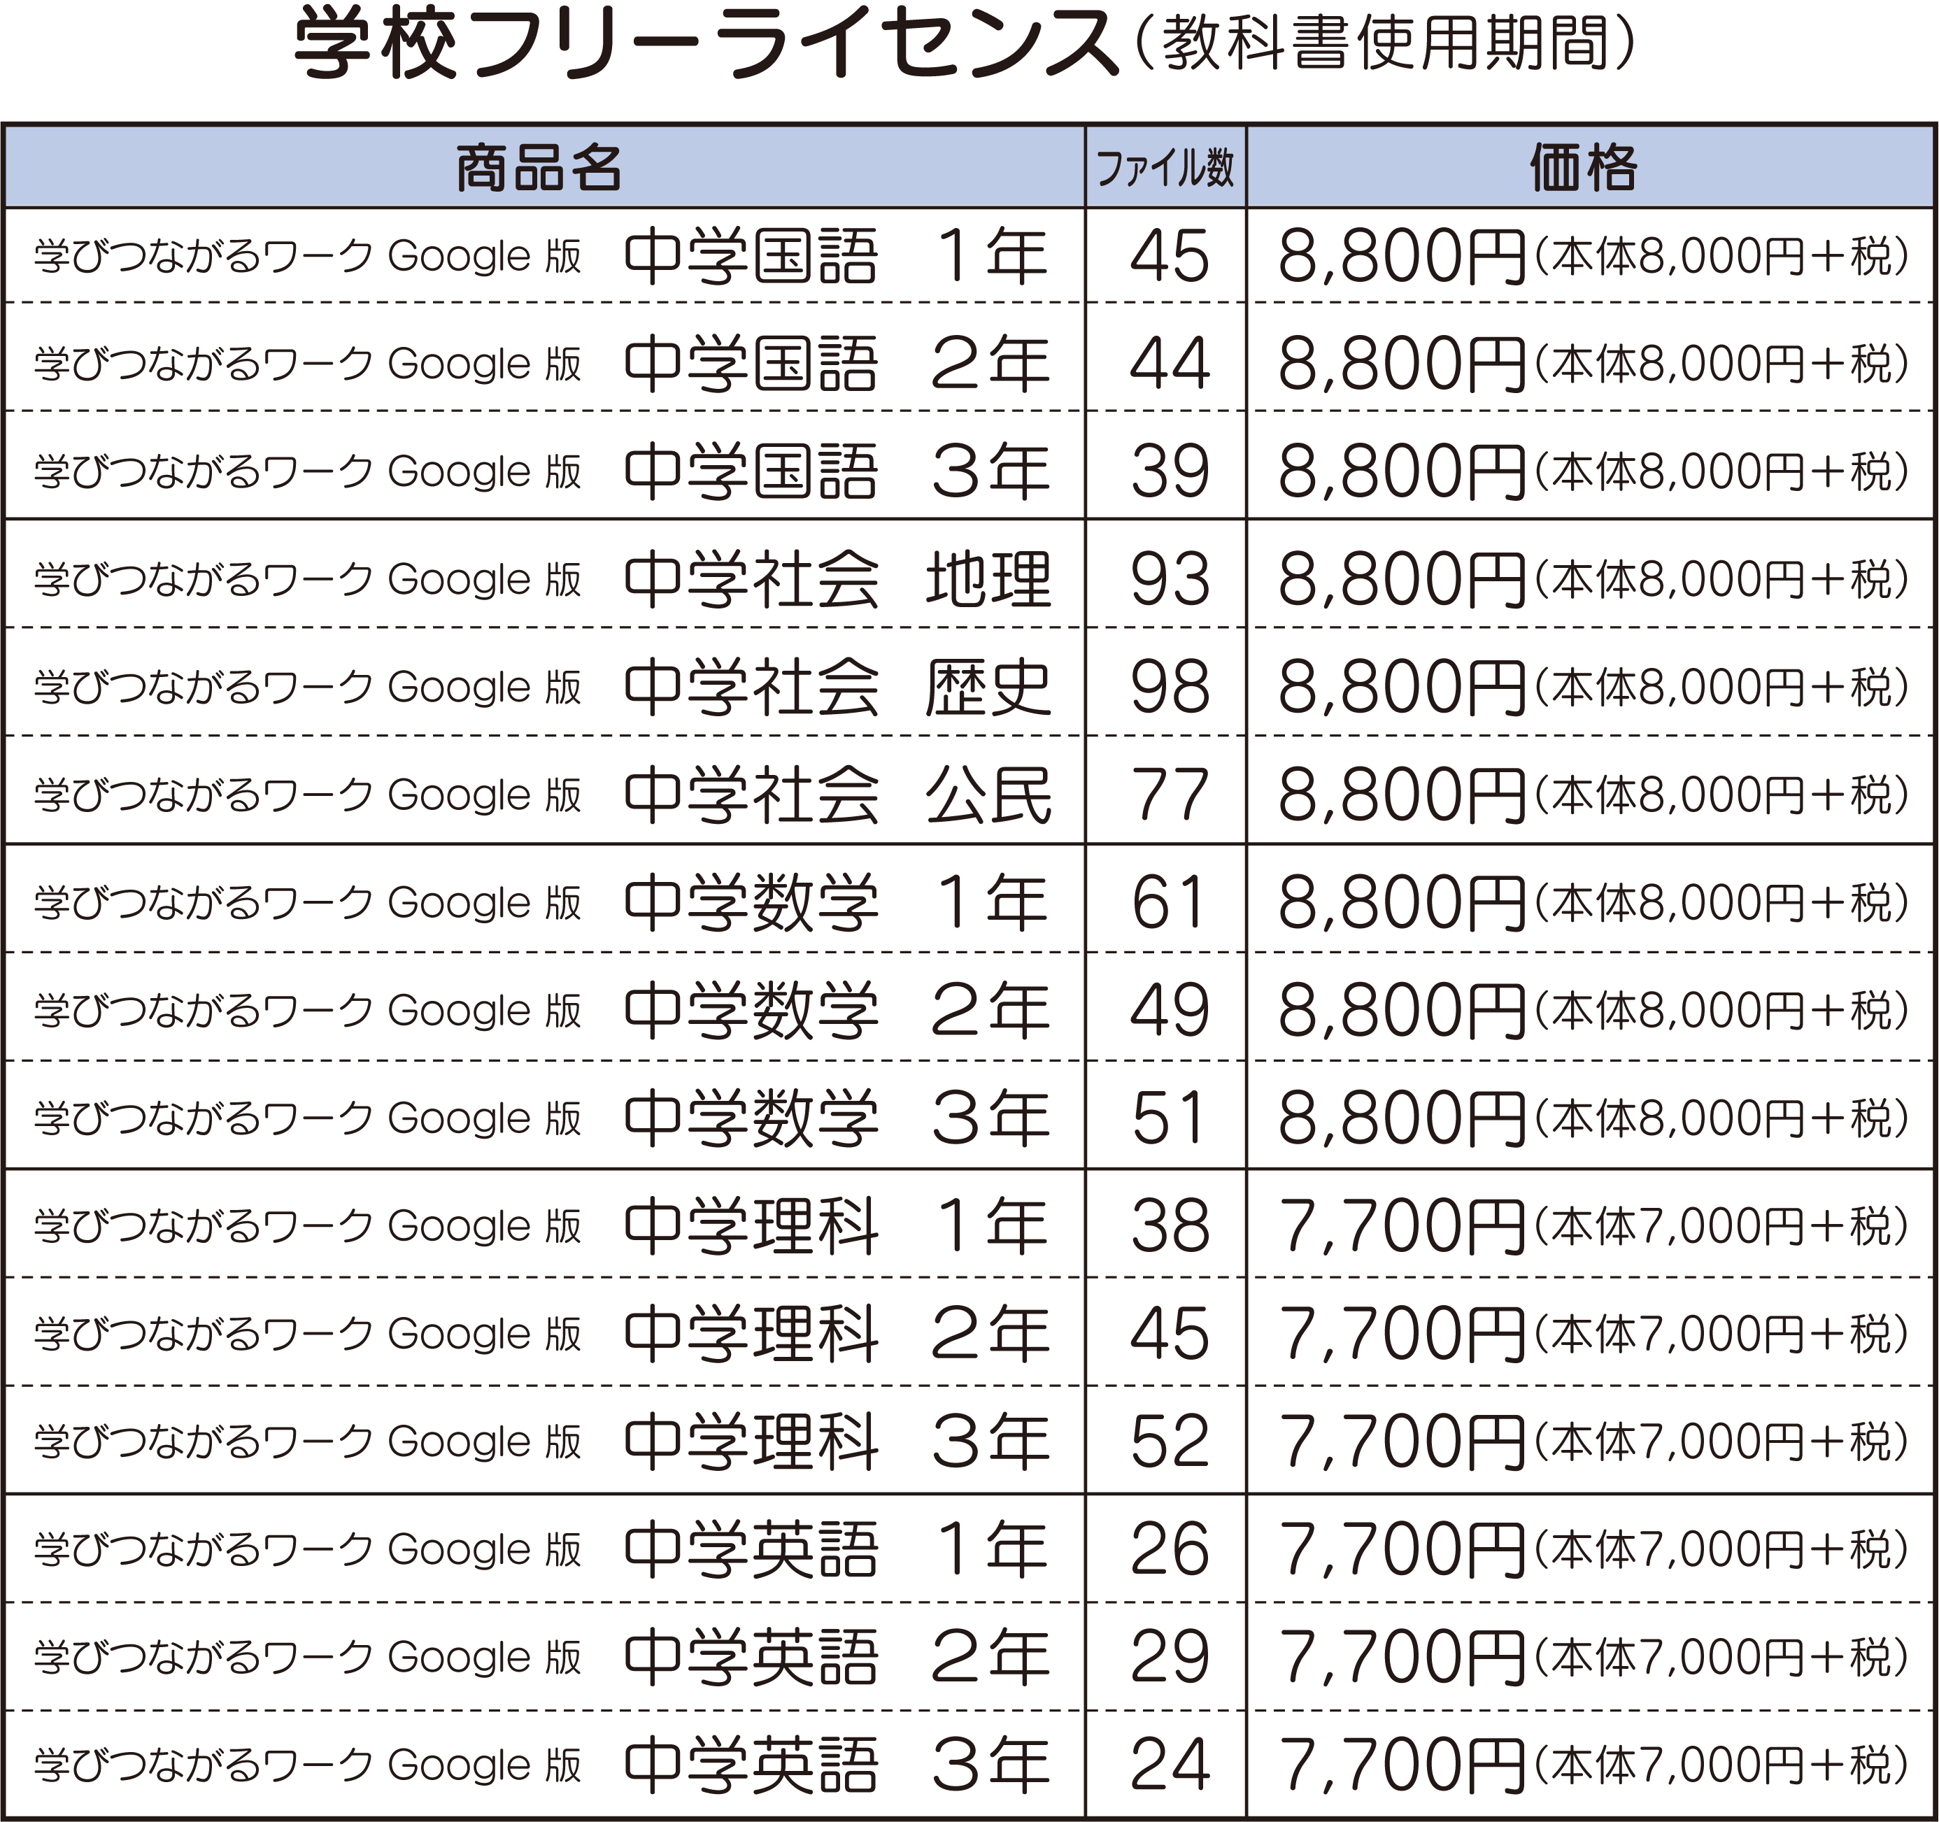Select product name 中学理科 1年
Image resolution: width=1939 pixels, height=1822 pixels.
[836, 1226]
